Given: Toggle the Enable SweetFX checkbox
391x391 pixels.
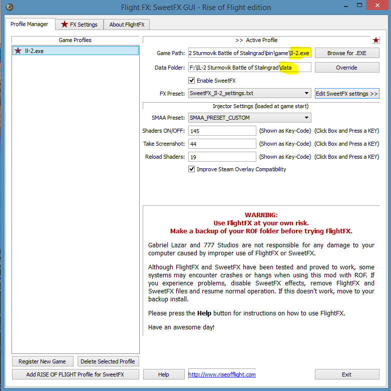Looking at the screenshot, I should 191,81.
